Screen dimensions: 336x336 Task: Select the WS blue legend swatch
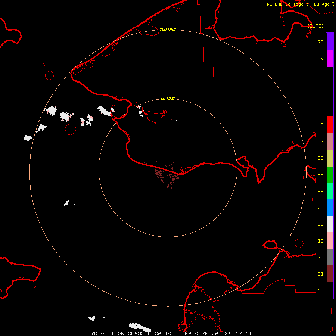pos(330,208)
